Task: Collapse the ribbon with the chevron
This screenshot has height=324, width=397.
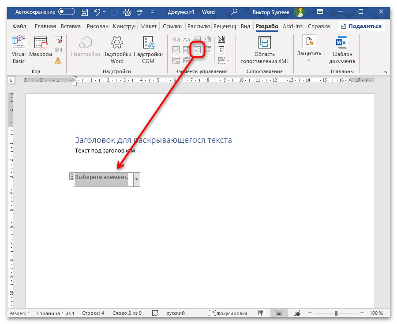Action: [385, 71]
